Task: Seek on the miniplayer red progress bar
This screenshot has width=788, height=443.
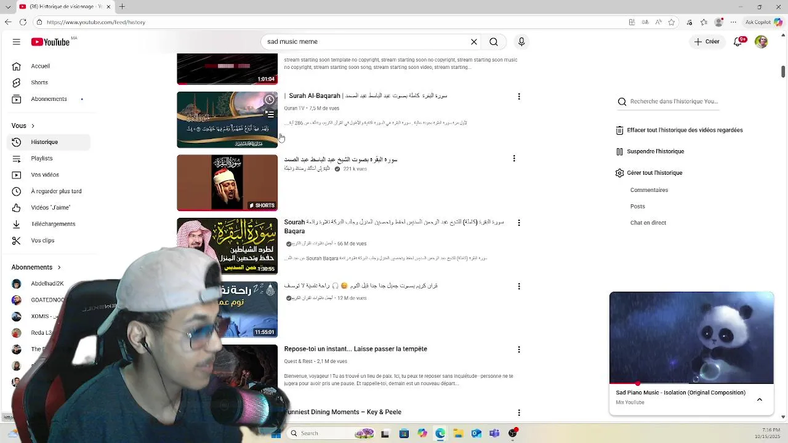Action: [x=691, y=383]
